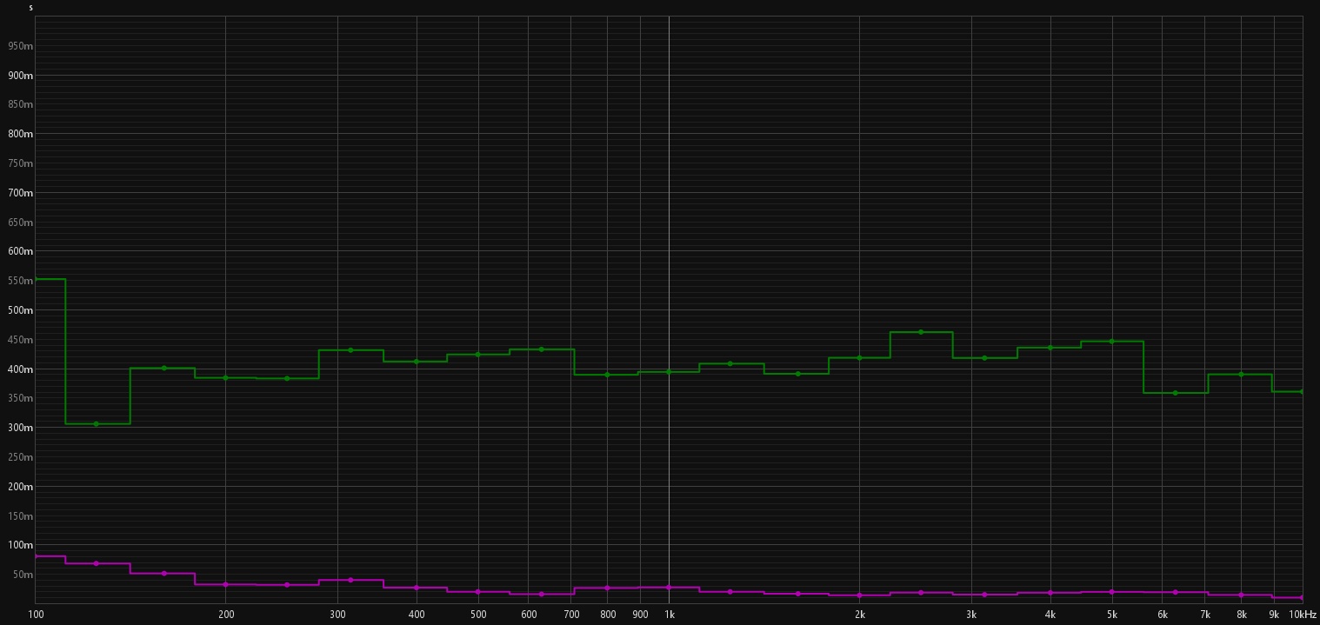Select the 3k frequency axis label

970,615
